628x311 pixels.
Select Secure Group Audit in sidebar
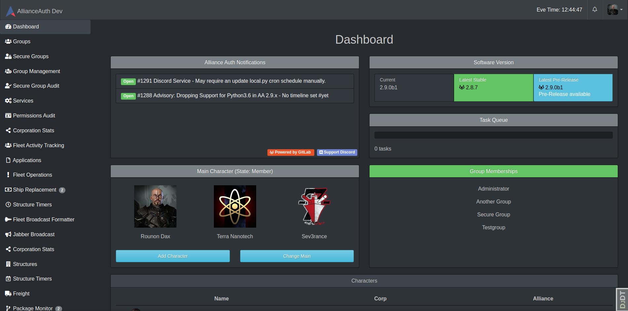(36, 86)
